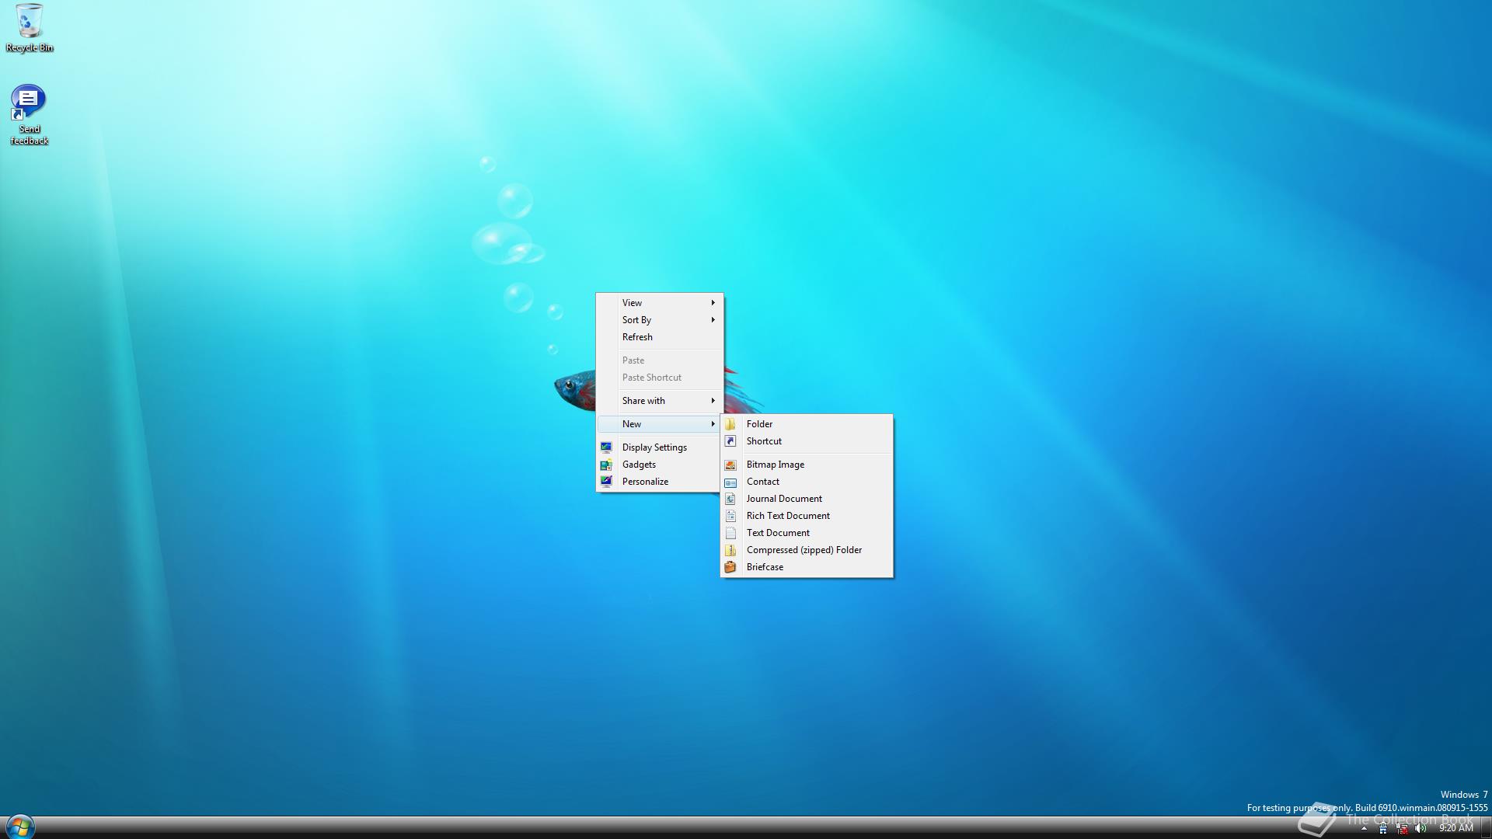This screenshot has height=839, width=1492.
Task: Expand the Sort By submenu arrow
Action: point(713,320)
